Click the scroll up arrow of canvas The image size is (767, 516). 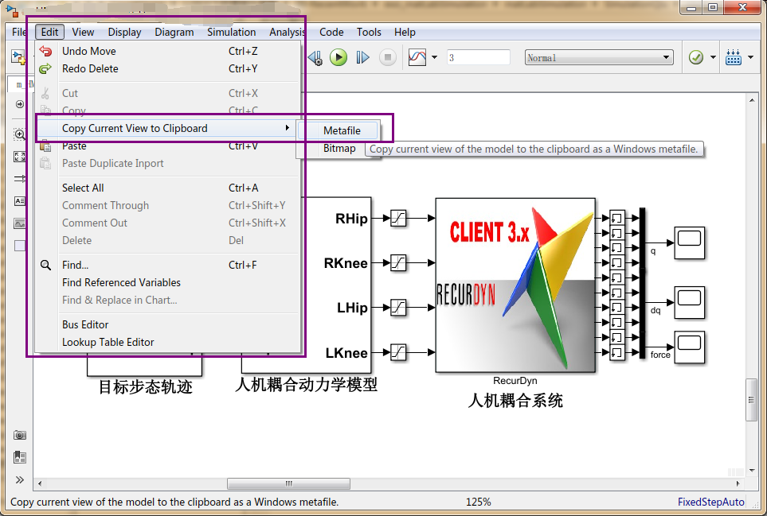click(x=751, y=100)
